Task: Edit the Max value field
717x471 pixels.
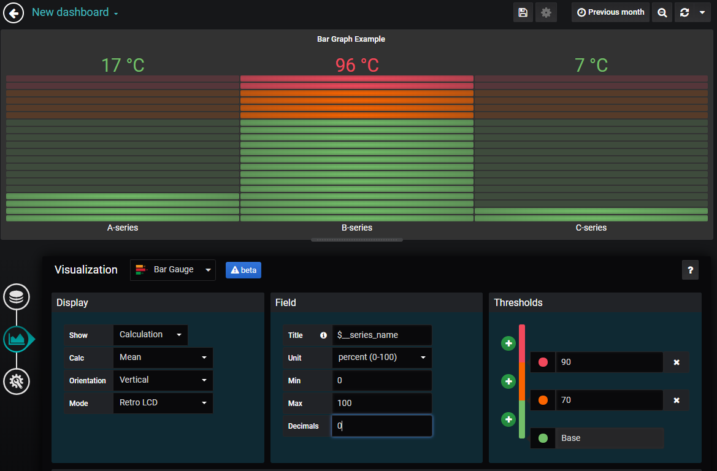Action: coord(382,403)
